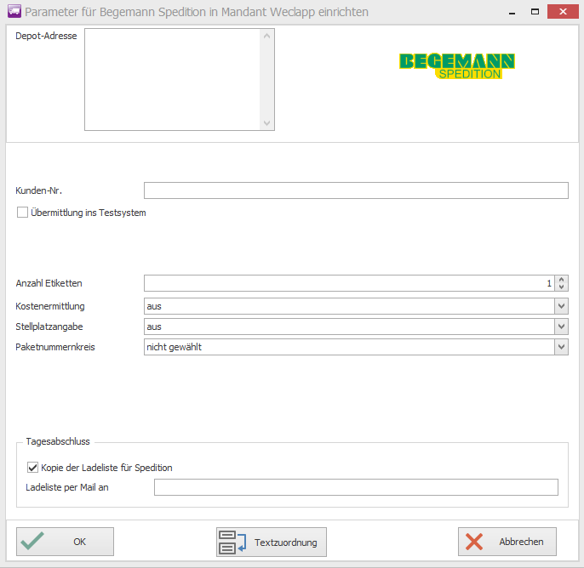Click the Kostenermittlung label
This screenshot has height=568, width=584.
tap(50, 306)
